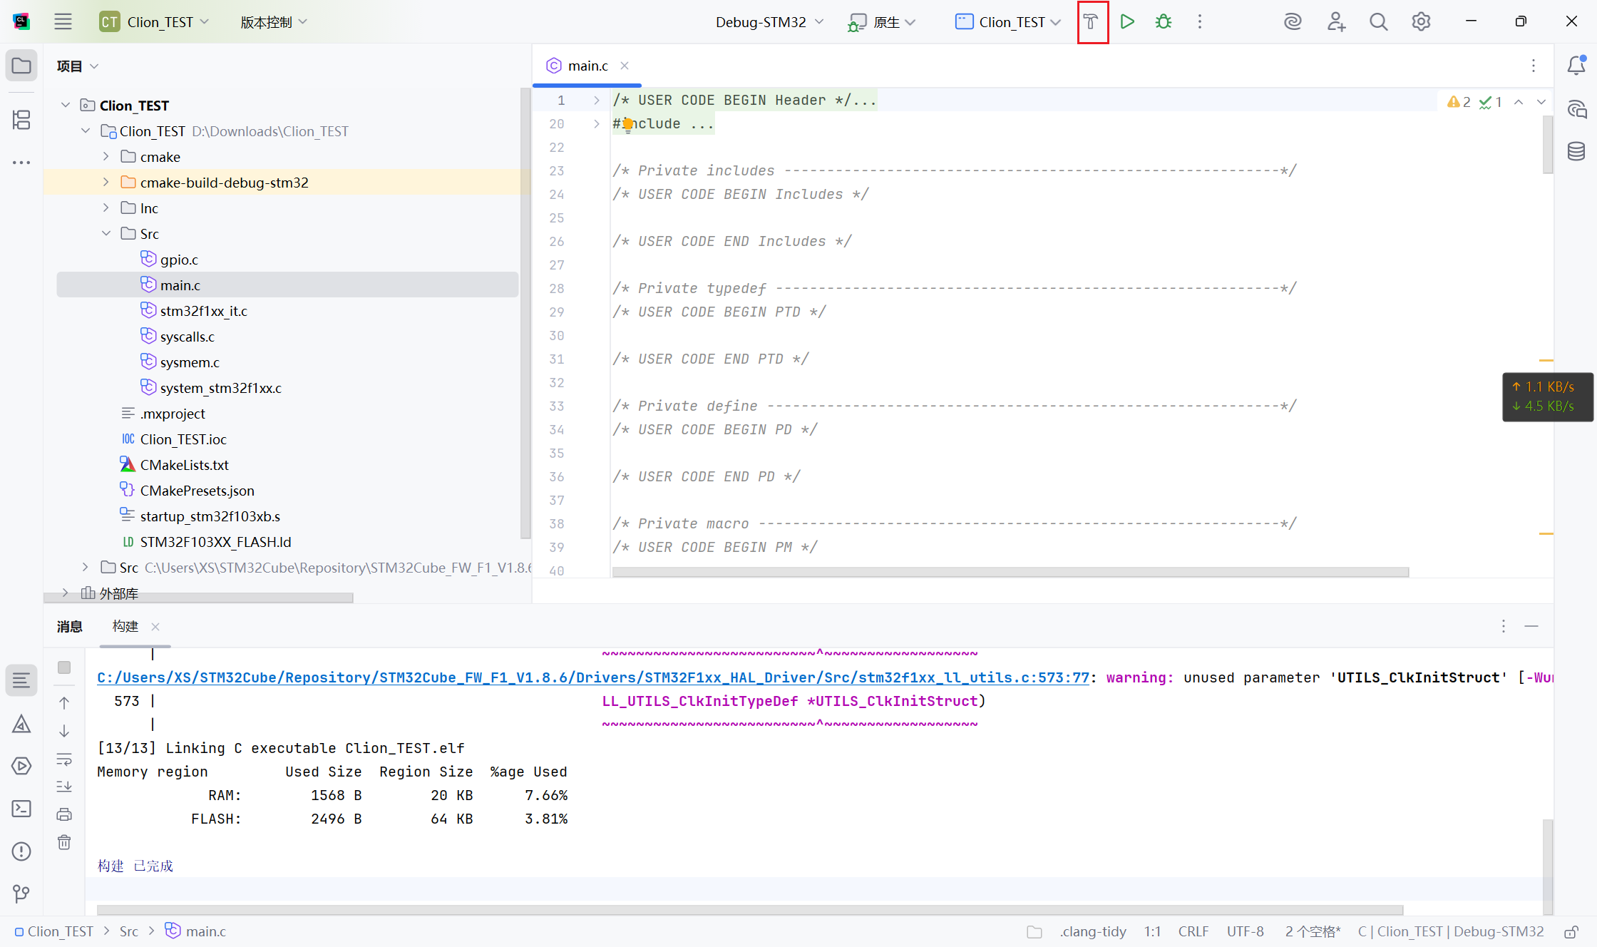Viewport: 1597px width, 947px height.
Task: Run the Clion_TEST configuration
Action: click(1127, 22)
